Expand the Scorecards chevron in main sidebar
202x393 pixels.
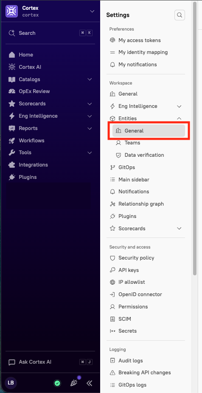(90, 104)
